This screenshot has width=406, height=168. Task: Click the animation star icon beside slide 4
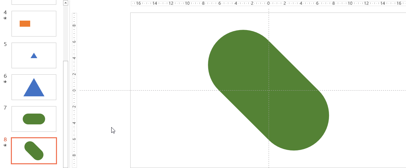5,18
